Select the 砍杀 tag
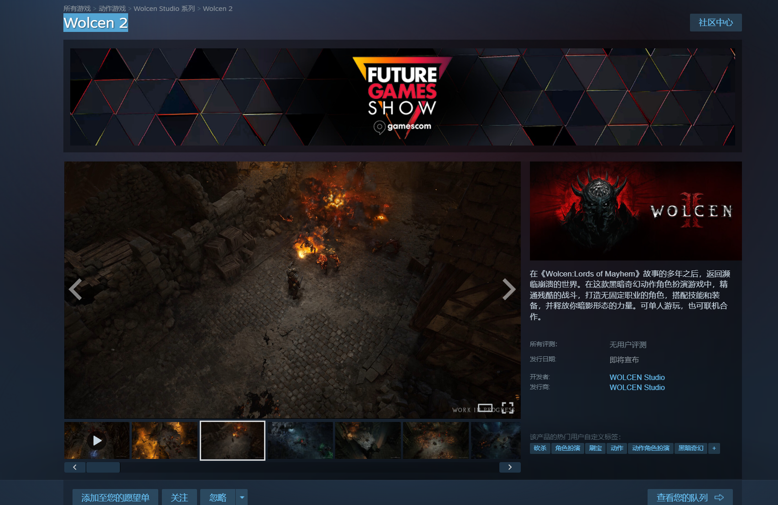 (540, 448)
